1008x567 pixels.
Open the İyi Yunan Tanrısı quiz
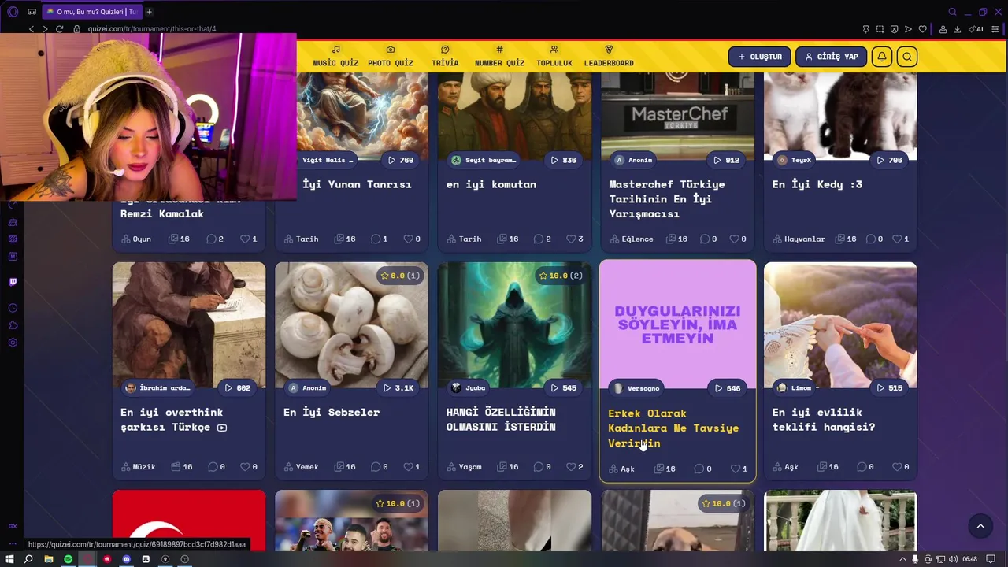(x=357, y=184)
